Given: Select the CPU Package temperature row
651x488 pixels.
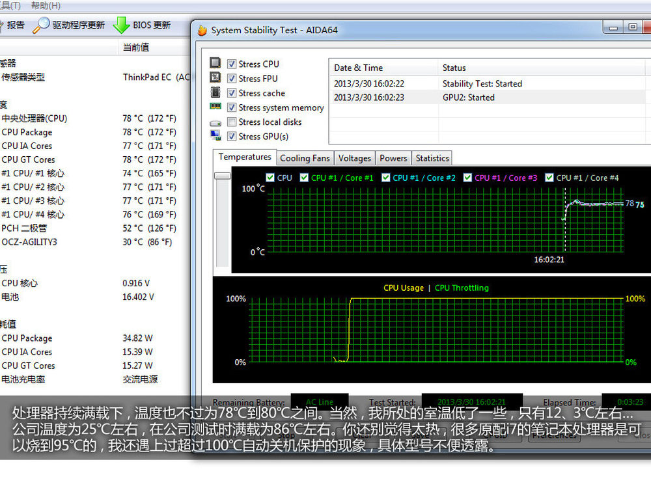Looking at the screenshot, I should tap(95, 132).
